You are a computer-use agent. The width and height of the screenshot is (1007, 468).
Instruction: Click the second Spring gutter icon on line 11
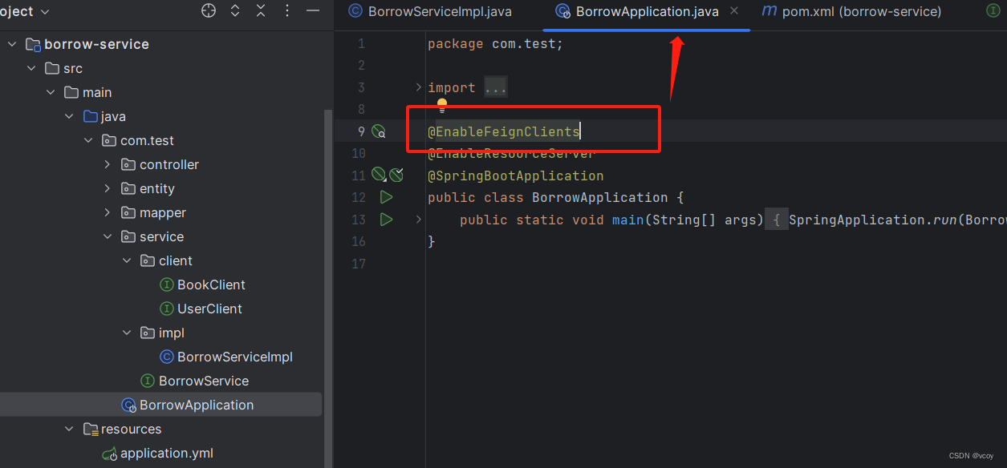pos(396,175)
